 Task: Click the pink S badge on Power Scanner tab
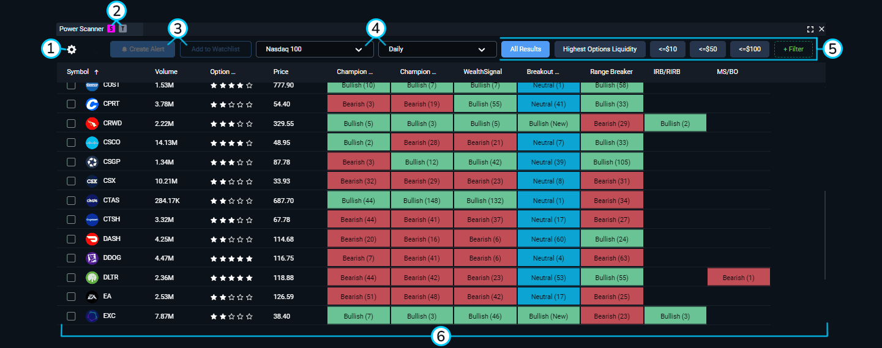click(x=111, y=29)
